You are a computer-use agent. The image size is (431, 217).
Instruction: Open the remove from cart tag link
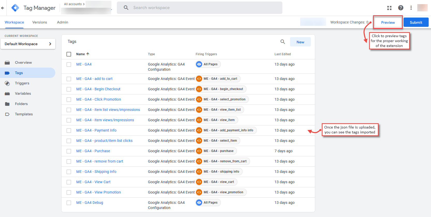[100, 161]
